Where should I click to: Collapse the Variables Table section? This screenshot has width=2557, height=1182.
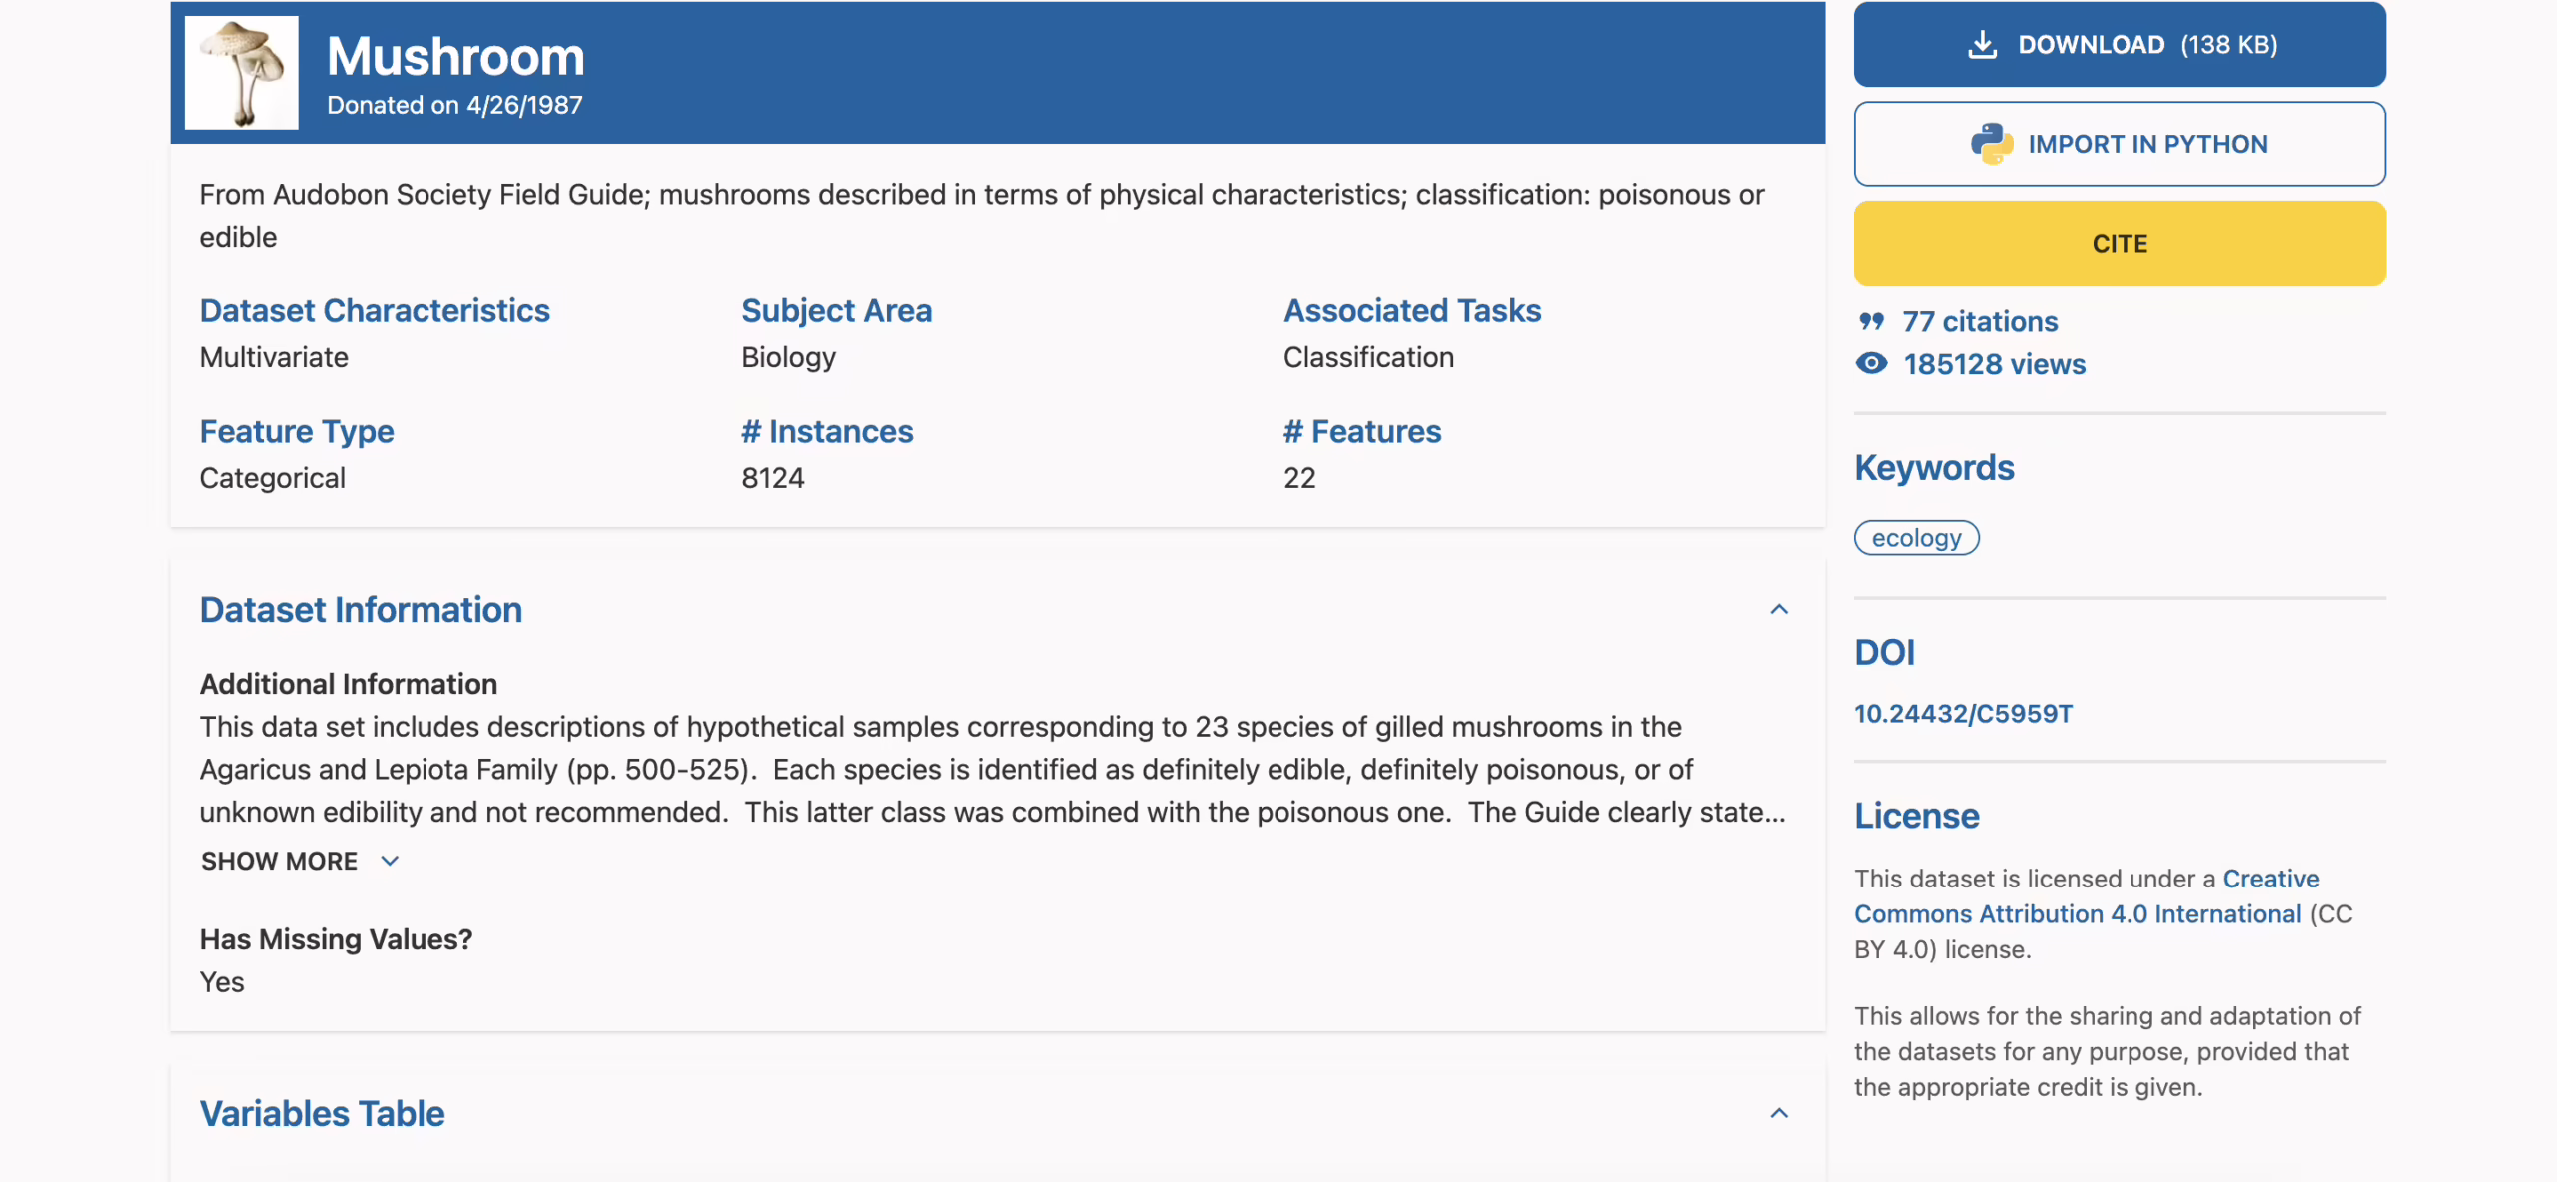[x=1779, y=1112]
